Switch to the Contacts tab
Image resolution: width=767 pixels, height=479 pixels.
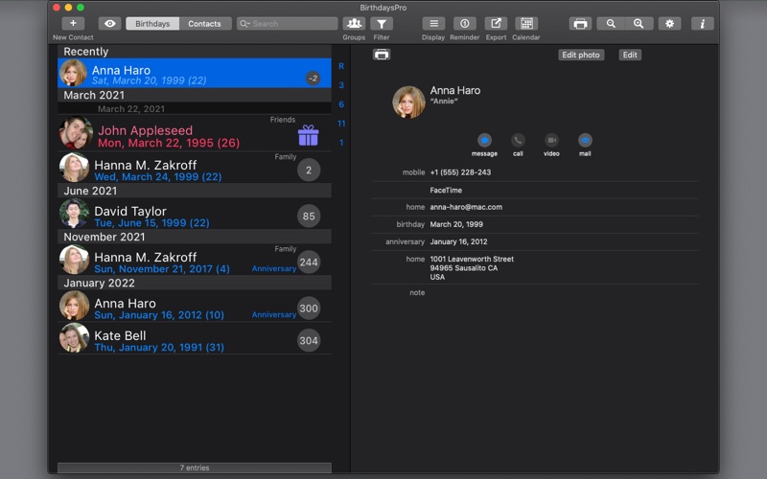click(x=204, y=23)
